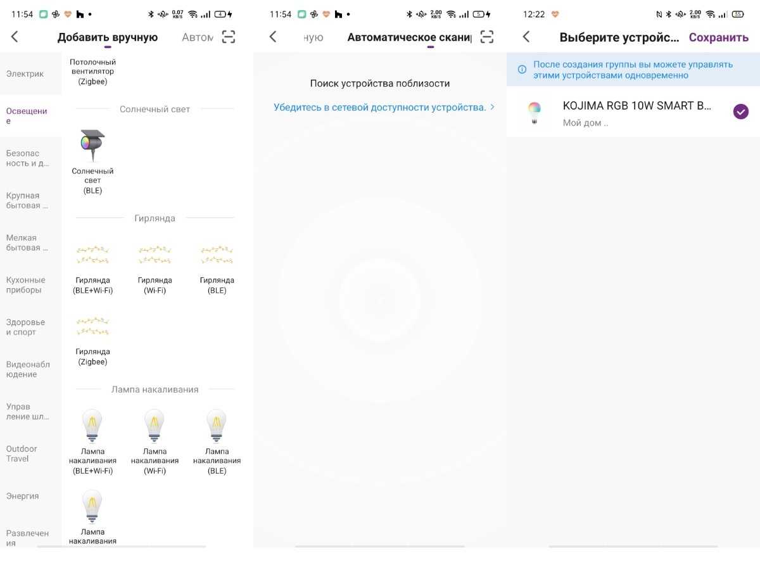This screenshot has width=760, height=570.
Task: Select the Гирлянда (Zigbee) device icon
Action: [92, 327]
